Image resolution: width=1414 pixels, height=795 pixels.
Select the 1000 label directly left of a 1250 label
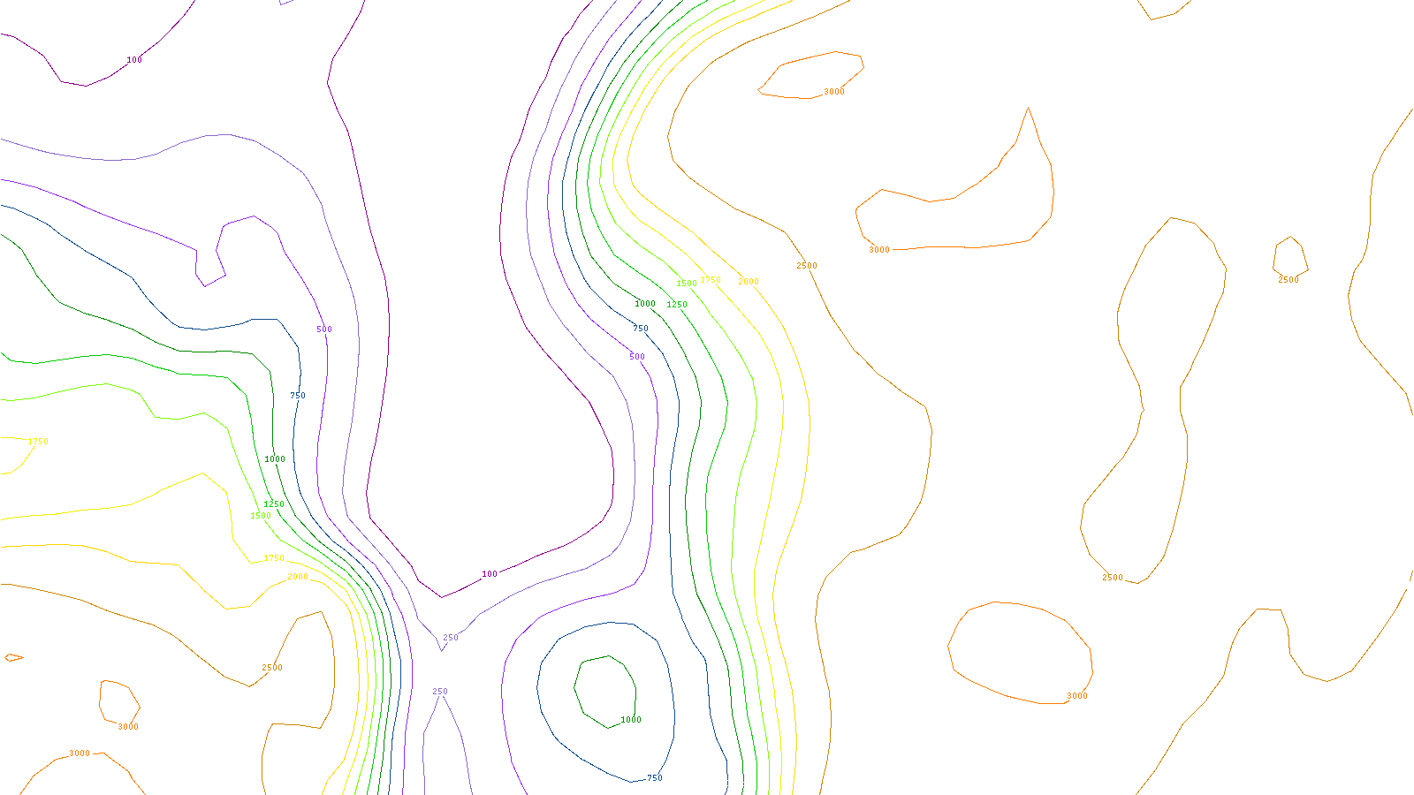click(x=645, y=304)
